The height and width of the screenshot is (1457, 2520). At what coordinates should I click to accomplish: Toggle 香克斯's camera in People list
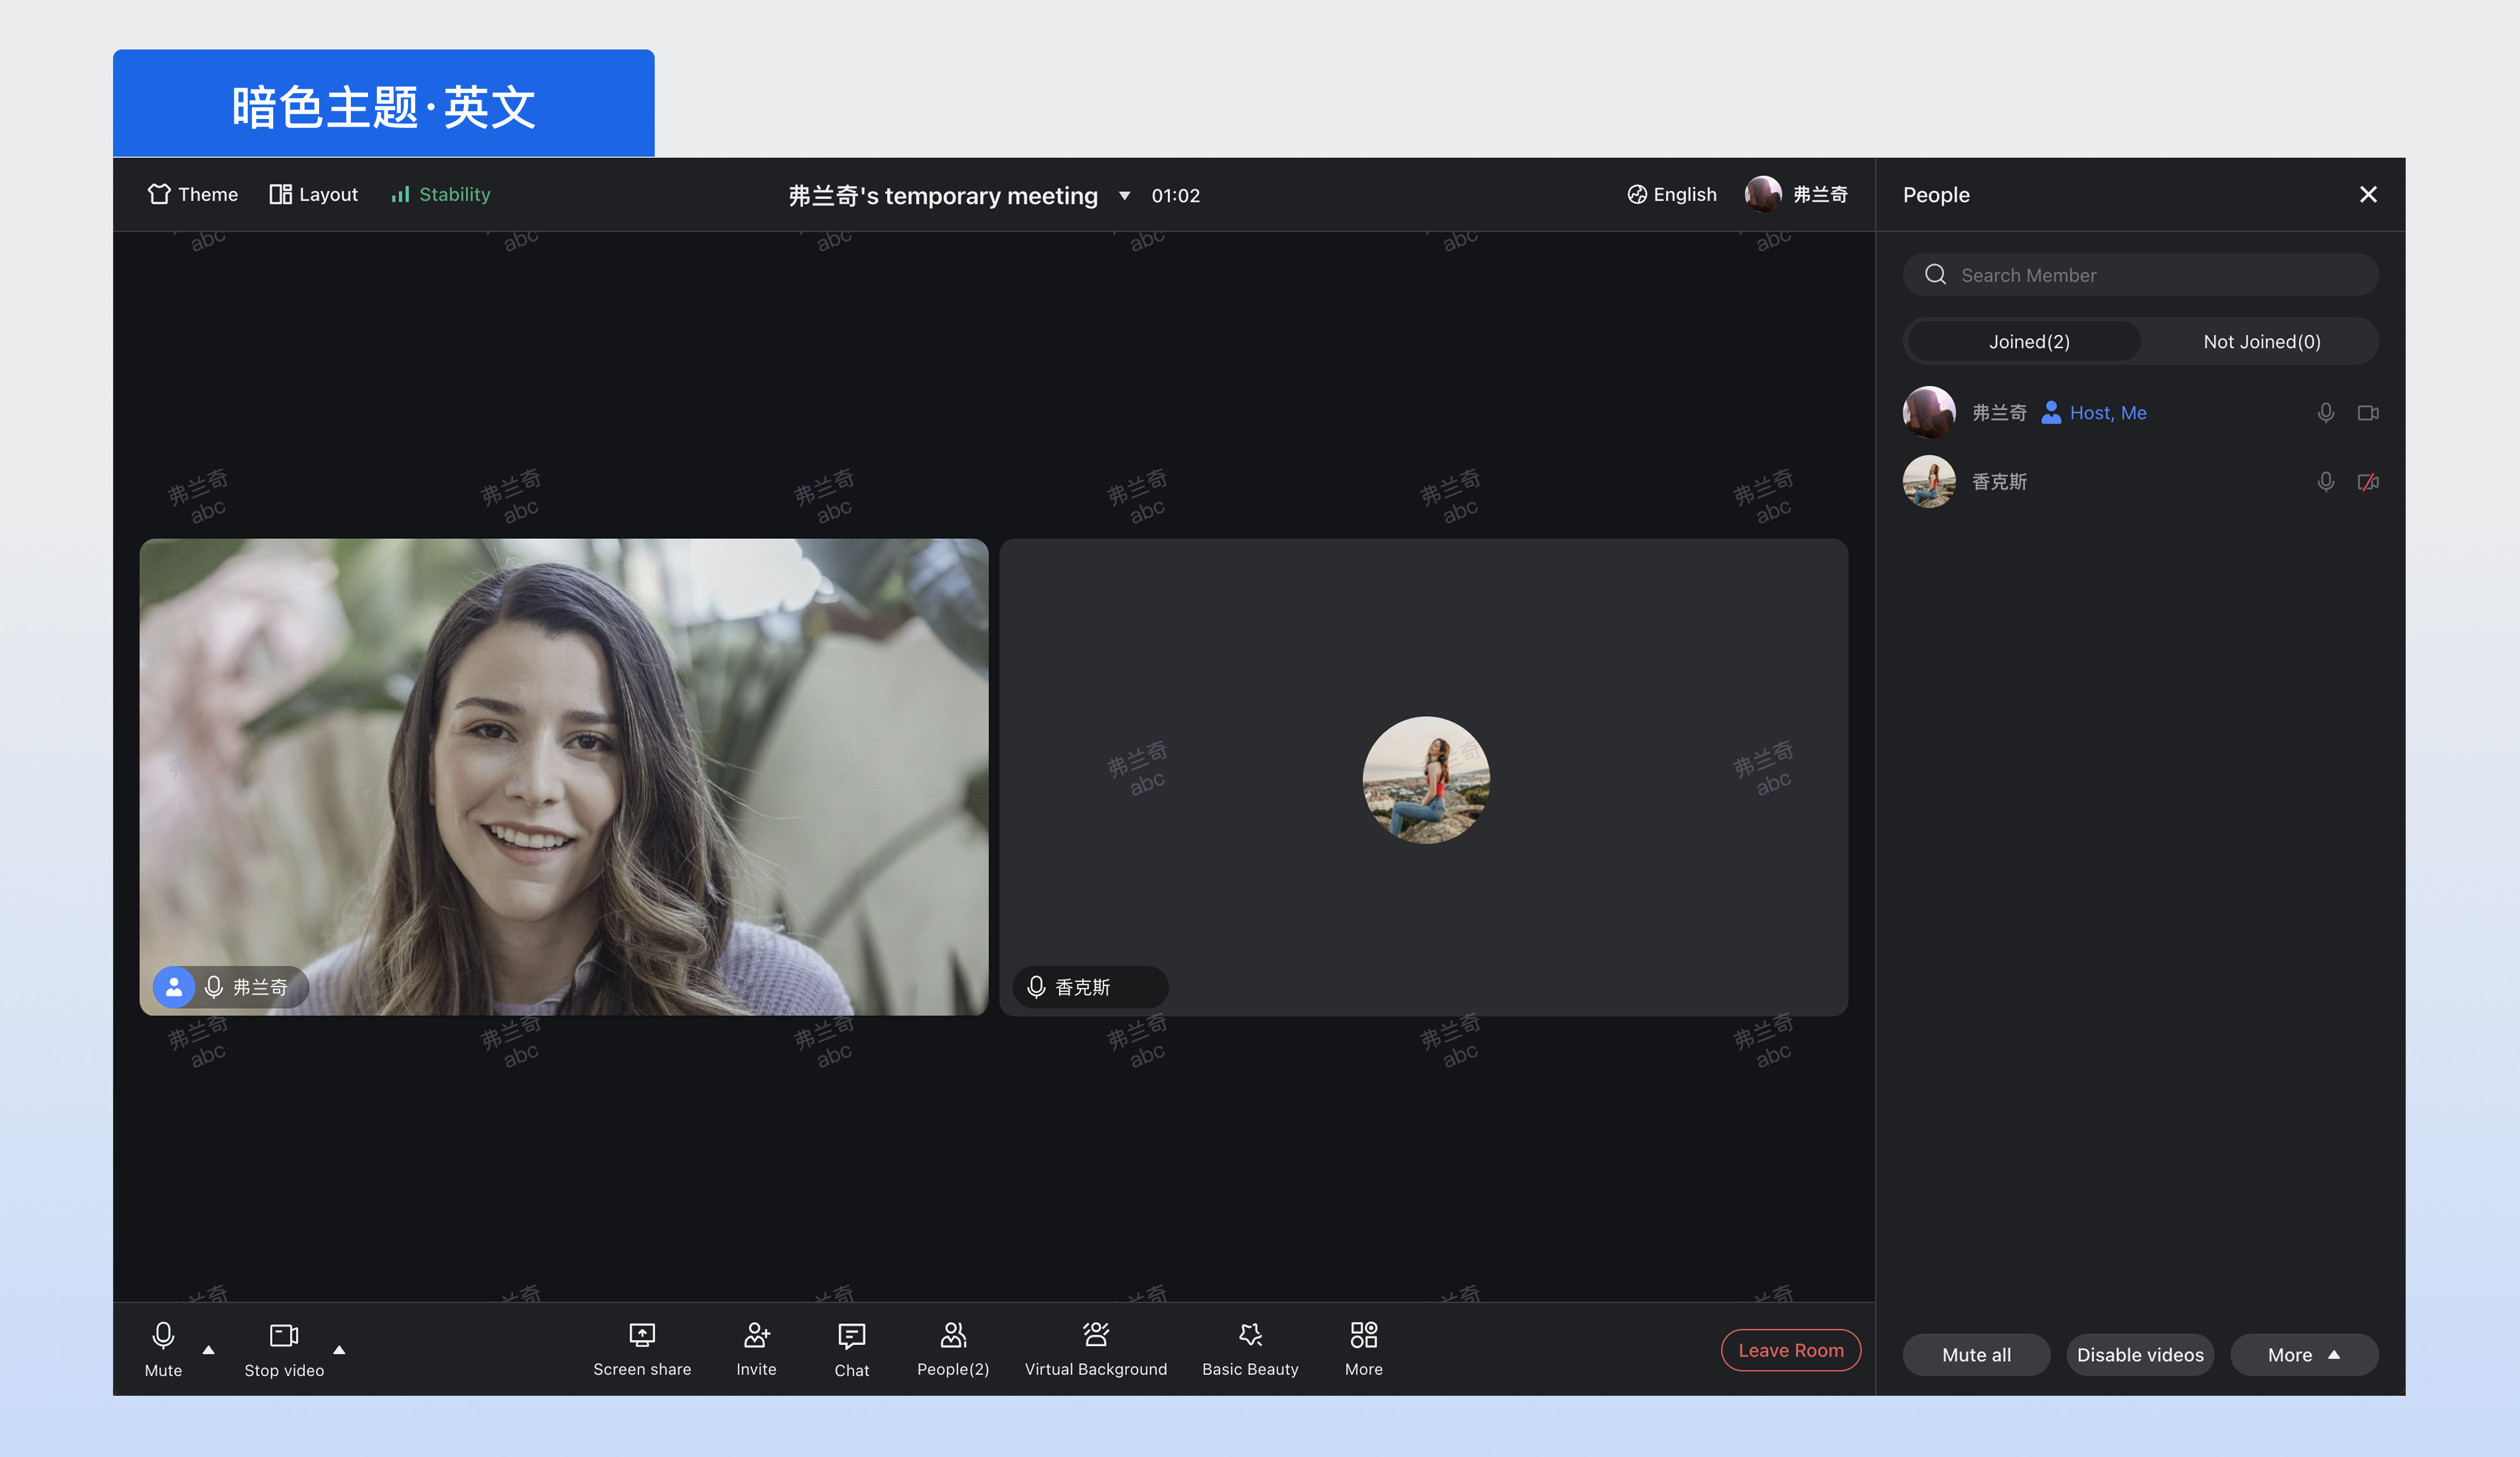tap(2367, 482)
